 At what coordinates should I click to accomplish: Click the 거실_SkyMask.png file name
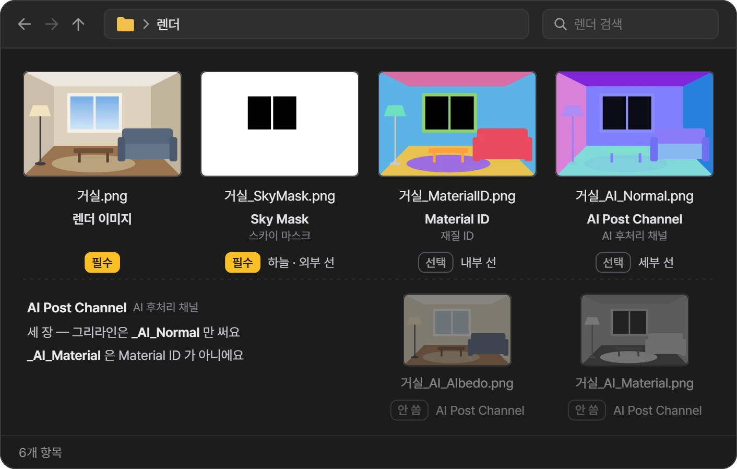[280, 196]
